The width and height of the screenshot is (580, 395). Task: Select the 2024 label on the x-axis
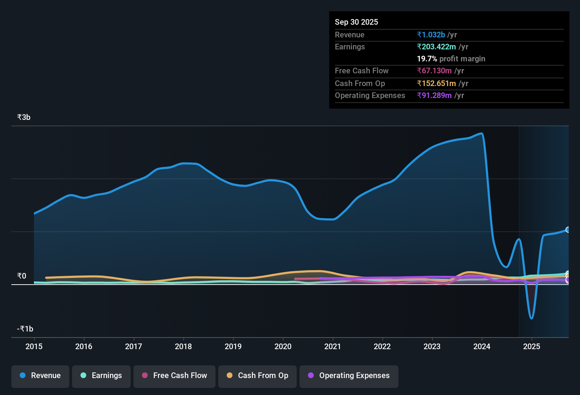tap(482, 347)
